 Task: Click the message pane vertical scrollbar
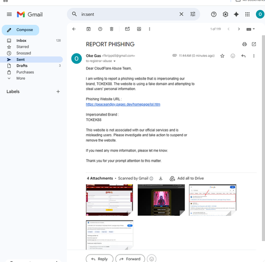(263, 138)
